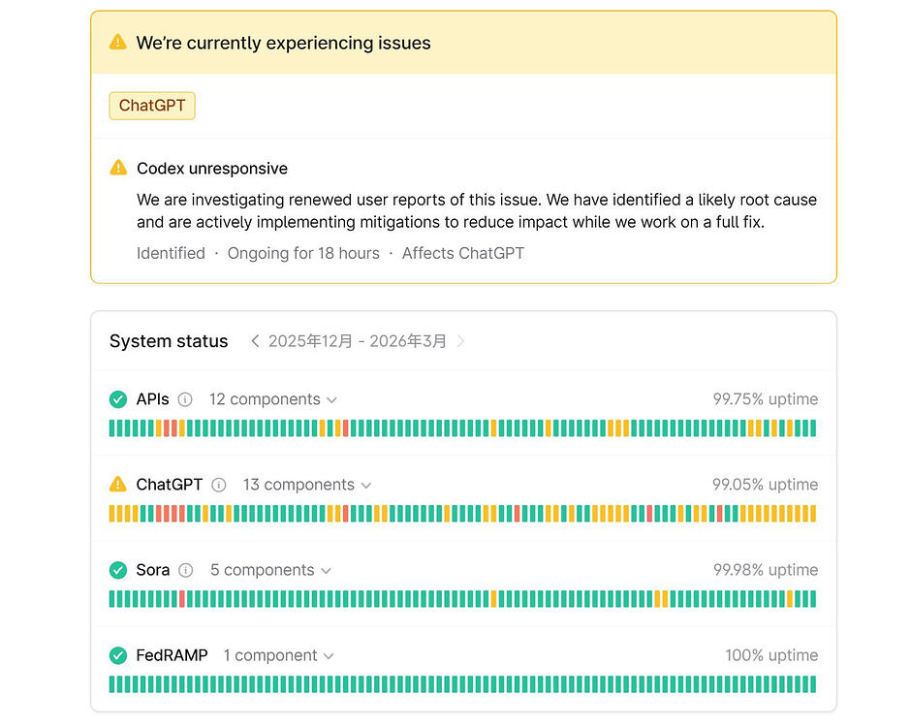Open the info icon next to APIs
Viewport: 911px width, 727px height.
(x=185, y=399)
